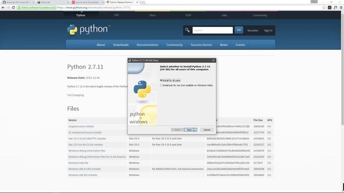Image resolution: width=344 pixels, height=193 pixels.
Task: Close the Python 2.7.11 Setup dialog
Action: (213, 61)
